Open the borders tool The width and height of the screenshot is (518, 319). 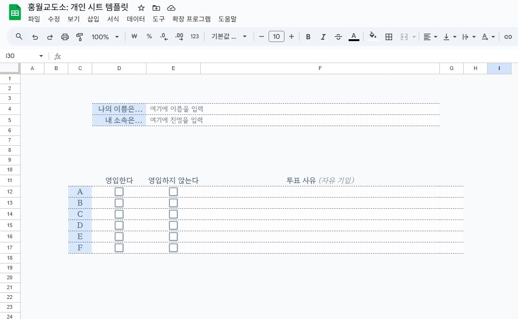point(389,36)
